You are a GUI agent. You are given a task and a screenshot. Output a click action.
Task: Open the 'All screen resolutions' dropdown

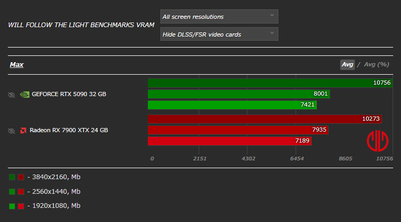(x=219, y=17)
